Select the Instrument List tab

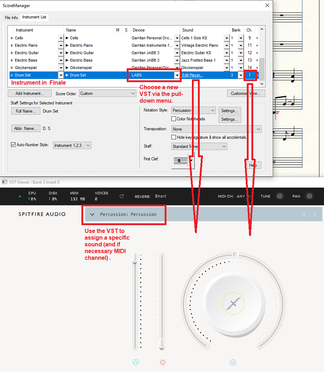[34, 17]
